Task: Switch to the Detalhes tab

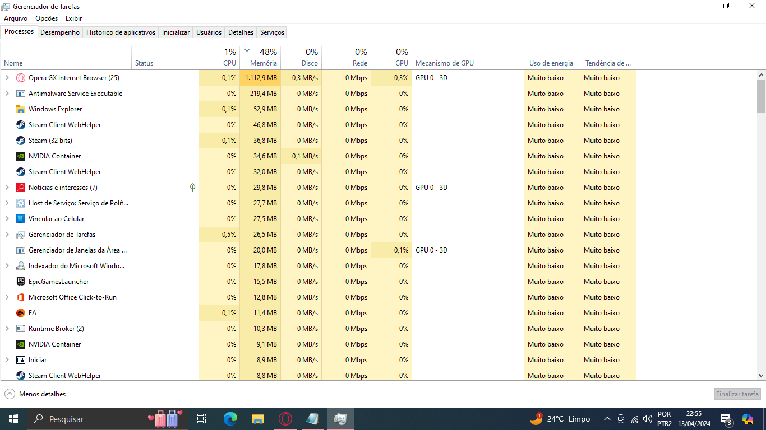Action: pyautogui.click(x=241, y=32)
